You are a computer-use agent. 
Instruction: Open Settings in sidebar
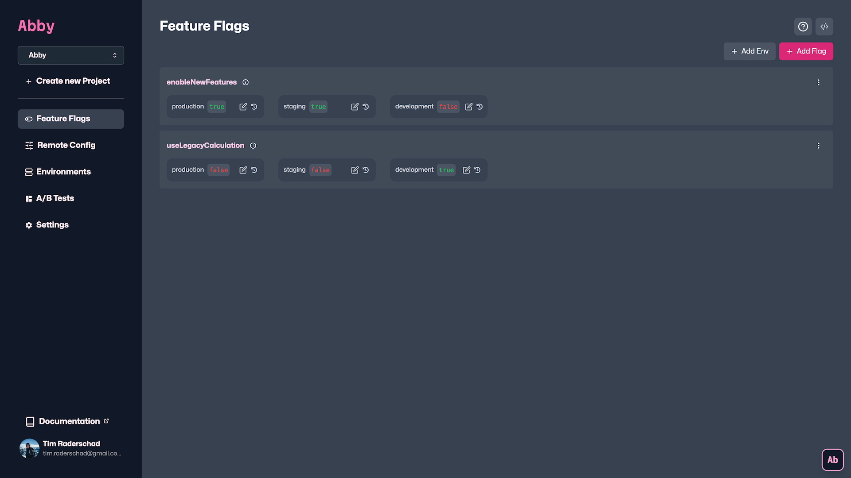(71, 225)
